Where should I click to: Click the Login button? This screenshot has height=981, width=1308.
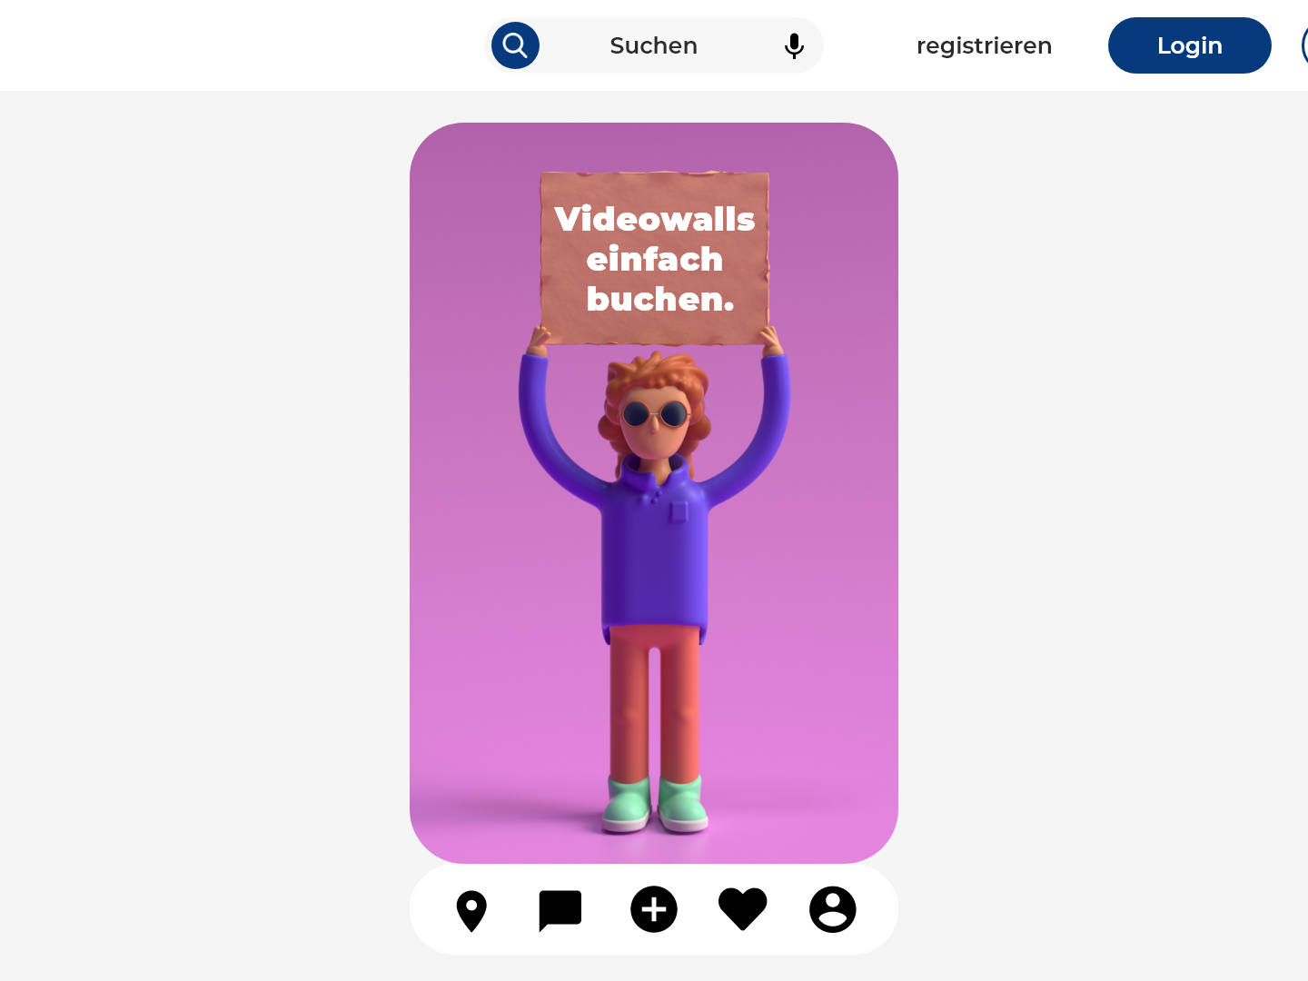(x=1190, y=45)
